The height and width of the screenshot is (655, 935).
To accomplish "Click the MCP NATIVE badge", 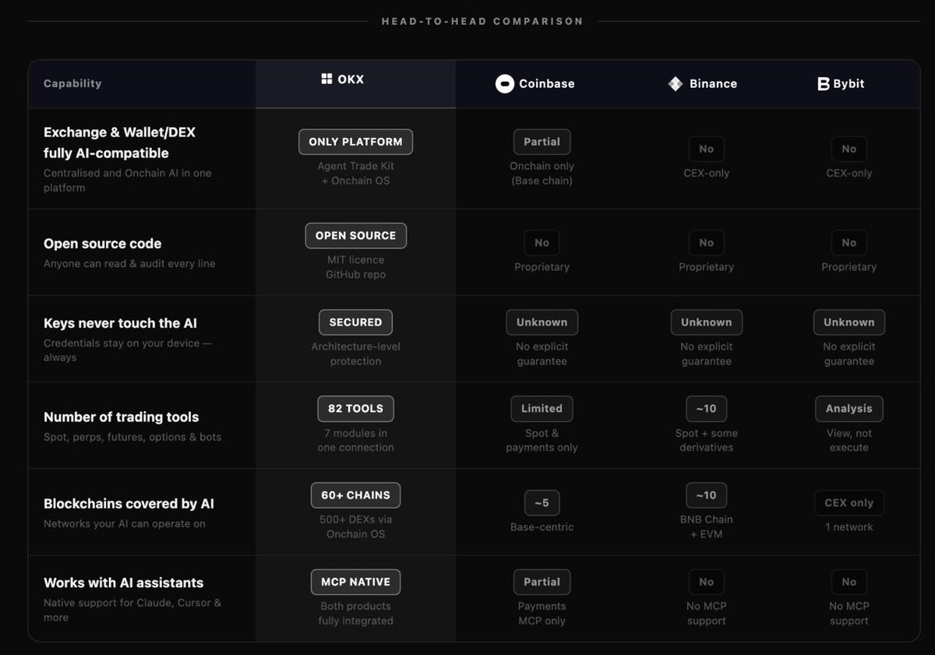I will click(355, 581).
